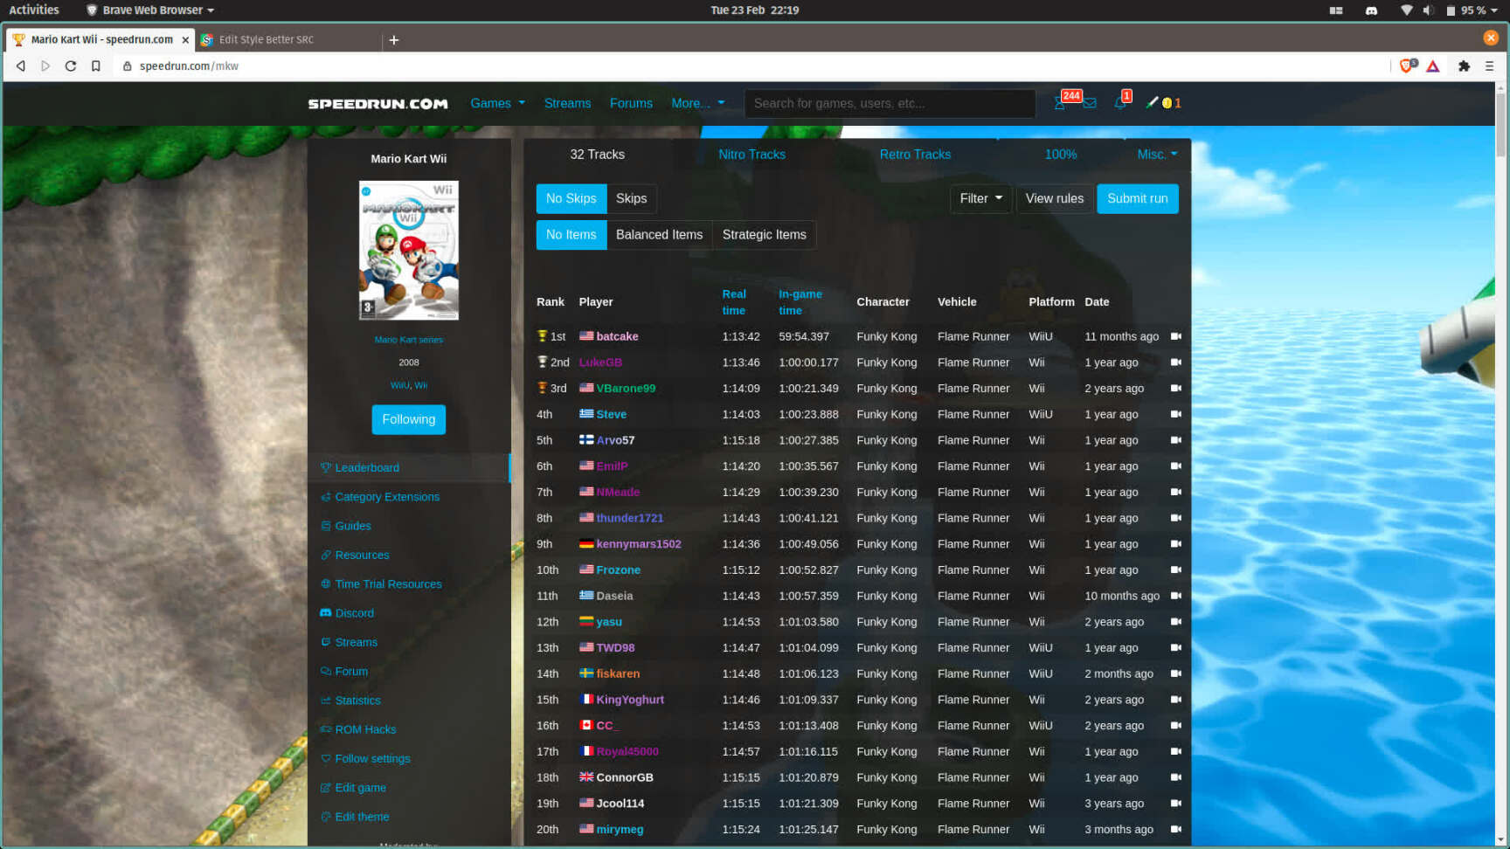
Task: Open the Misc. category dropdown
Action: pyautogui.click(x=1158, y=155)
